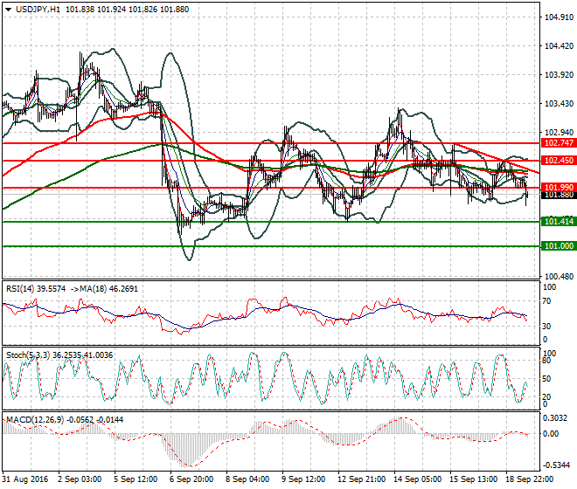Click the 31 Aug 2016 time axis label
The height and width of the screenshot is (489, 577).
tap(25, 479)
